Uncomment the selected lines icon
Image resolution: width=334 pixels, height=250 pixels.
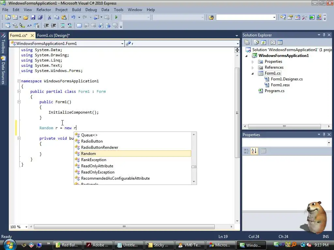coord(70,25)
